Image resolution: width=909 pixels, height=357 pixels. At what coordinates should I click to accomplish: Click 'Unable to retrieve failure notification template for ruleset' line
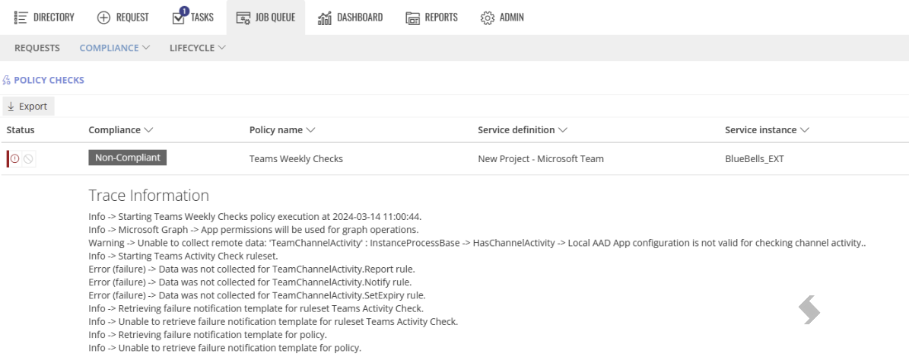click(274, 321)
